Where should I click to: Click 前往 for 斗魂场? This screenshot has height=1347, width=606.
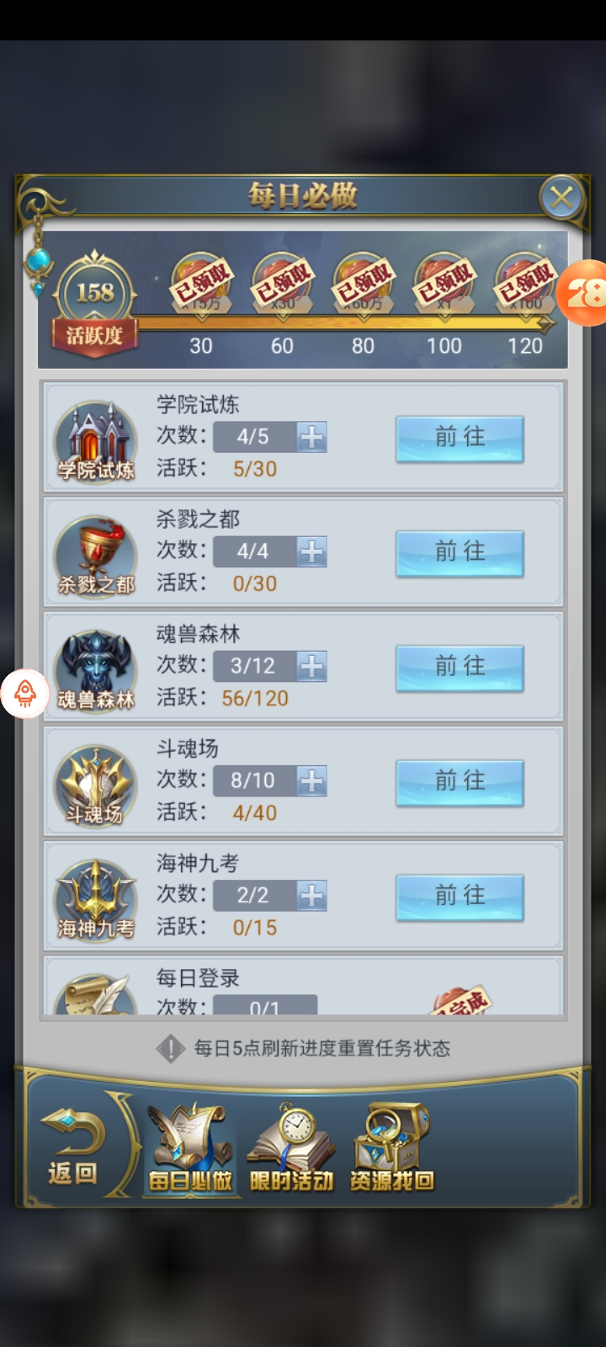[460, 782]
